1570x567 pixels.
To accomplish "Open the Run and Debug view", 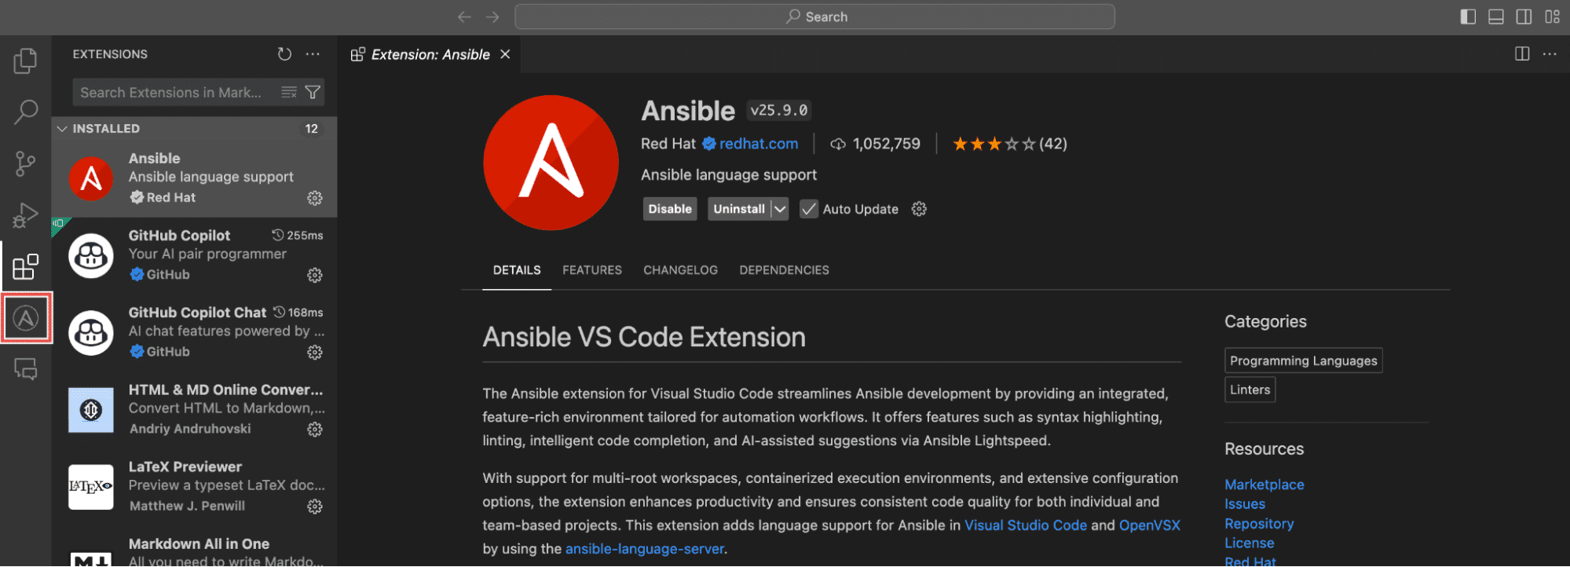I will [25, 214].
